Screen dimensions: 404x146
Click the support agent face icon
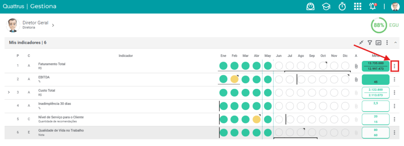coord(310,6)
